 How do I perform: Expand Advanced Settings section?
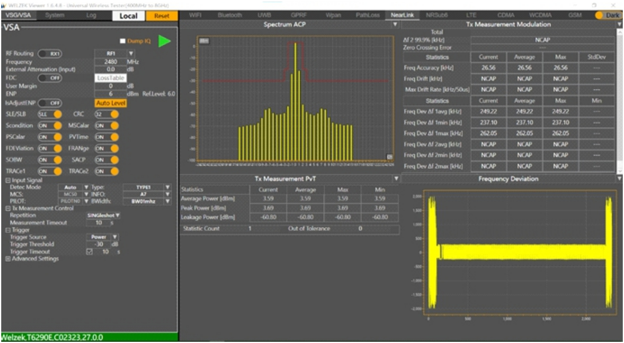(x=8, y=259)
